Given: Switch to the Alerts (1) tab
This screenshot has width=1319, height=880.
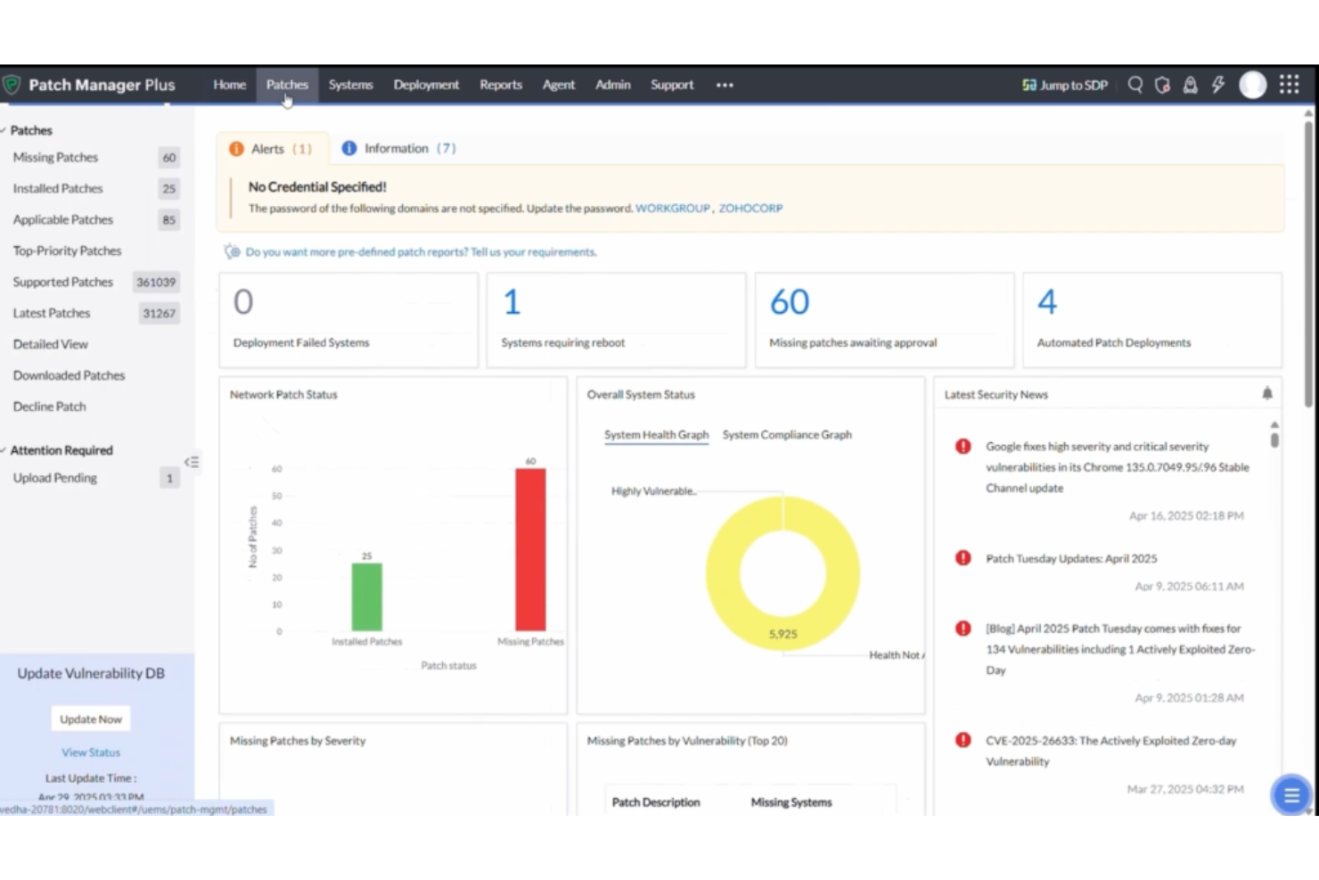Looking at the screenshot, I should tap(272, 149).
